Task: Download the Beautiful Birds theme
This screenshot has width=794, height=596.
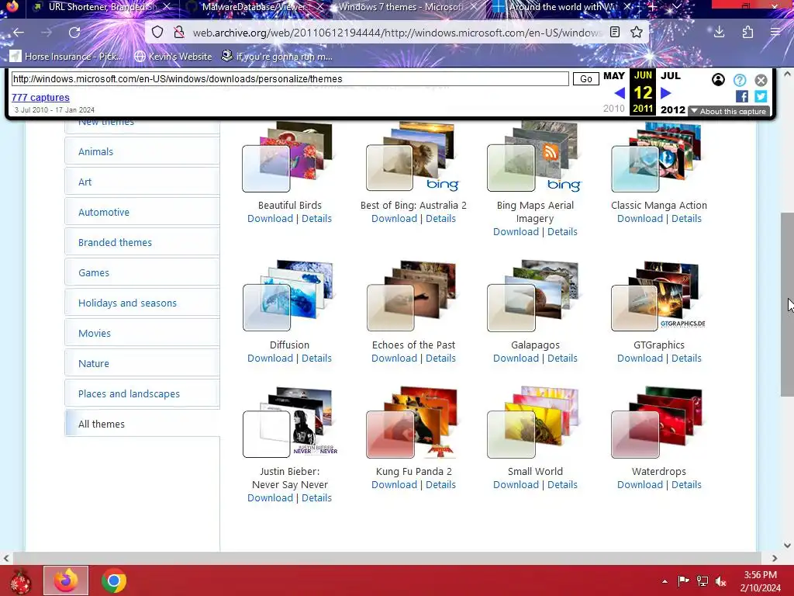Action: 270,218
